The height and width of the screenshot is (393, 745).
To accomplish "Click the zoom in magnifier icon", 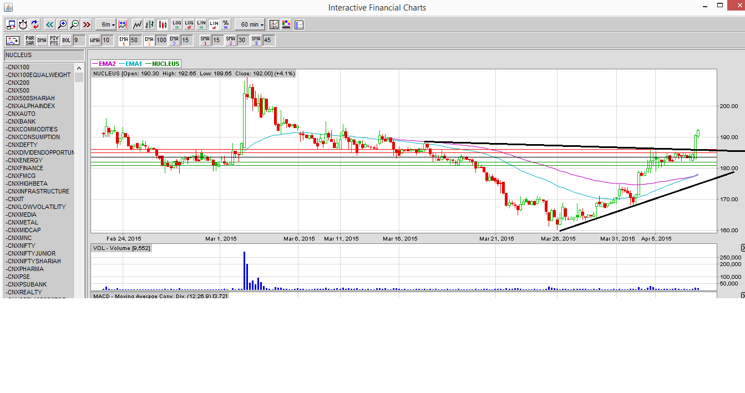I will pos(62,24).
